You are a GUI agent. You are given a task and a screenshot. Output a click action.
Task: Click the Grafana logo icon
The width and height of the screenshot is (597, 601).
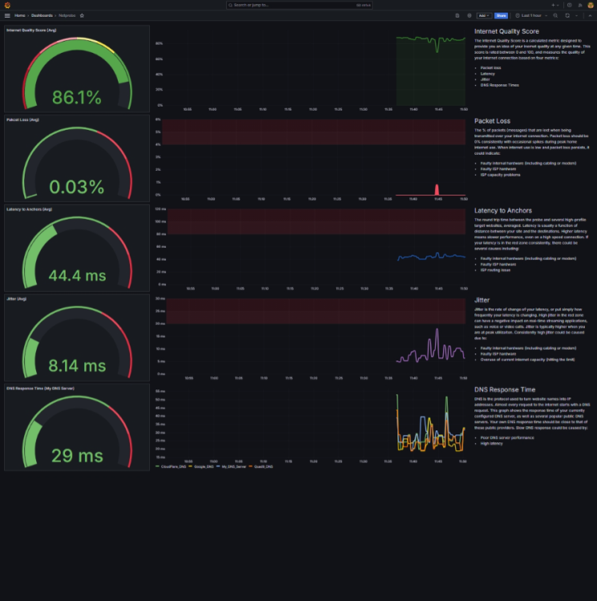(7, 5)
